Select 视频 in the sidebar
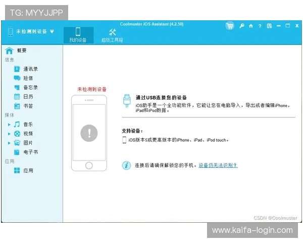This screenshot has height=243, width=303. click(x=28, y=134)
